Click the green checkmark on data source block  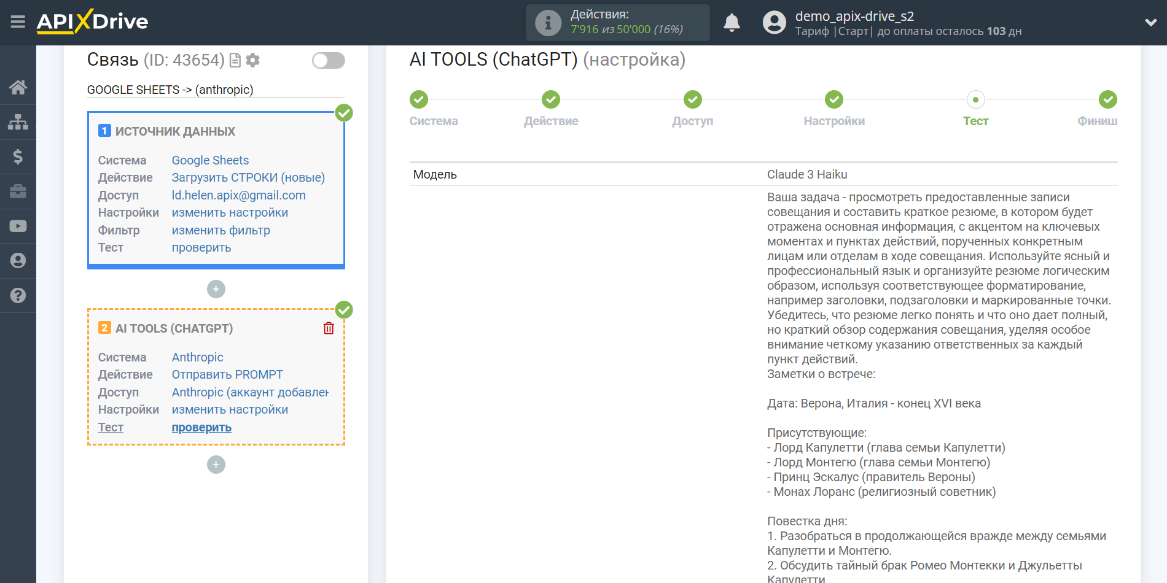pyautogui.click(x=344, y=113)
